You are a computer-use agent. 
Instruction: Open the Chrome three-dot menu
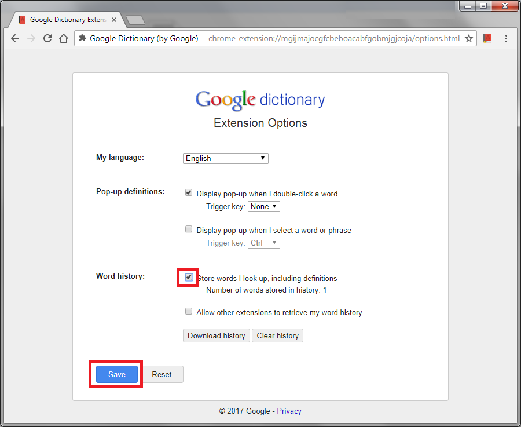coord(506,38)
